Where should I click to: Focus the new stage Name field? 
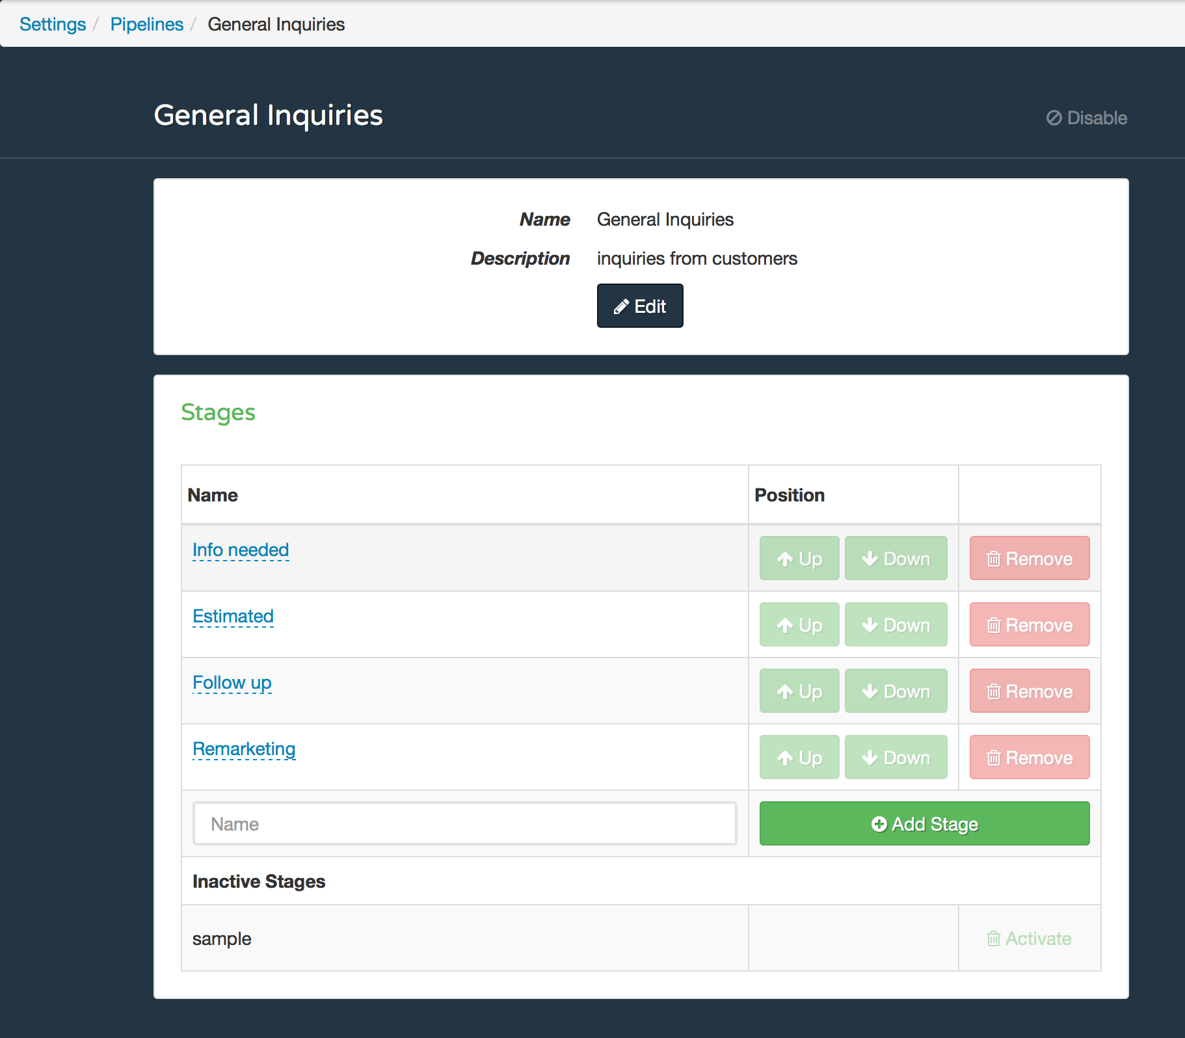click(464, 823)
